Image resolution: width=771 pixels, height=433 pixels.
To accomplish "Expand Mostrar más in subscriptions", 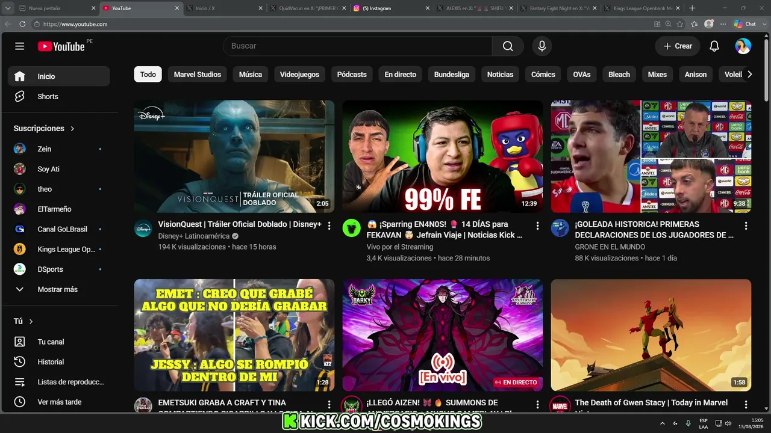I will pyautogui.click(x=59, y=289).
